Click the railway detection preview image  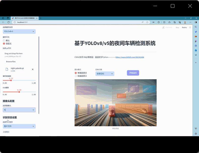click(x=115, y=103)
